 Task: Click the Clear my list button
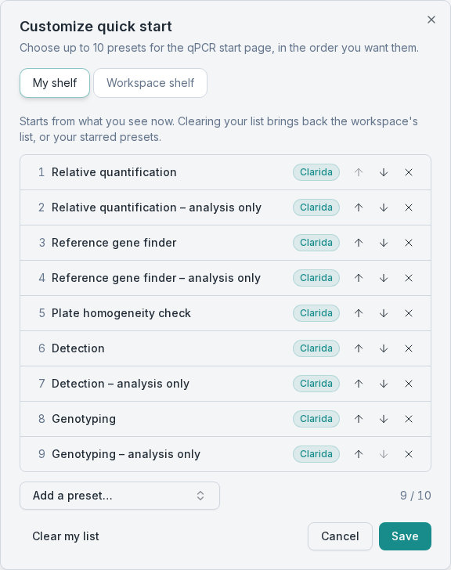pos(66,536)
